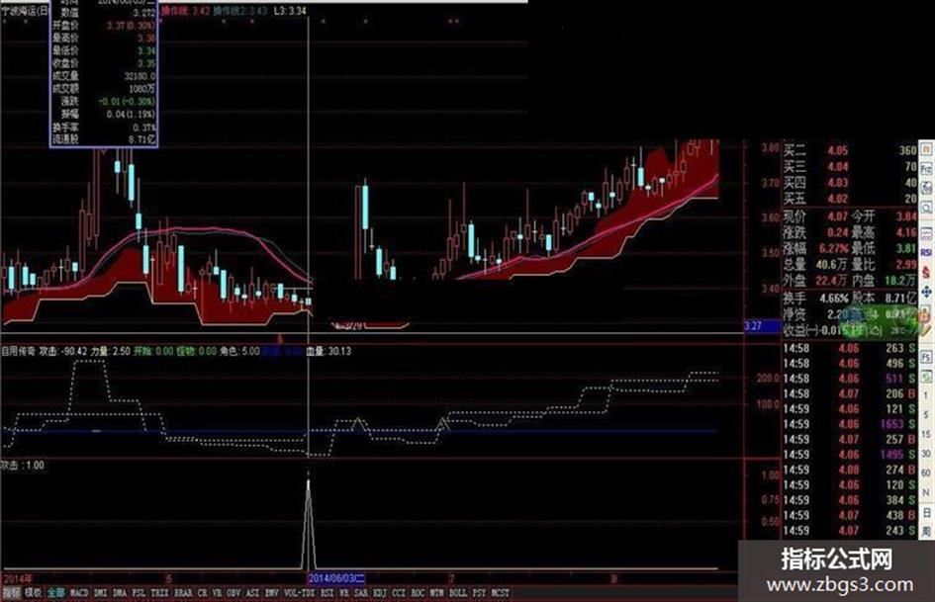Select the OBV indicator tab
This screenshot has width=935, height=602.
[234, 592]
